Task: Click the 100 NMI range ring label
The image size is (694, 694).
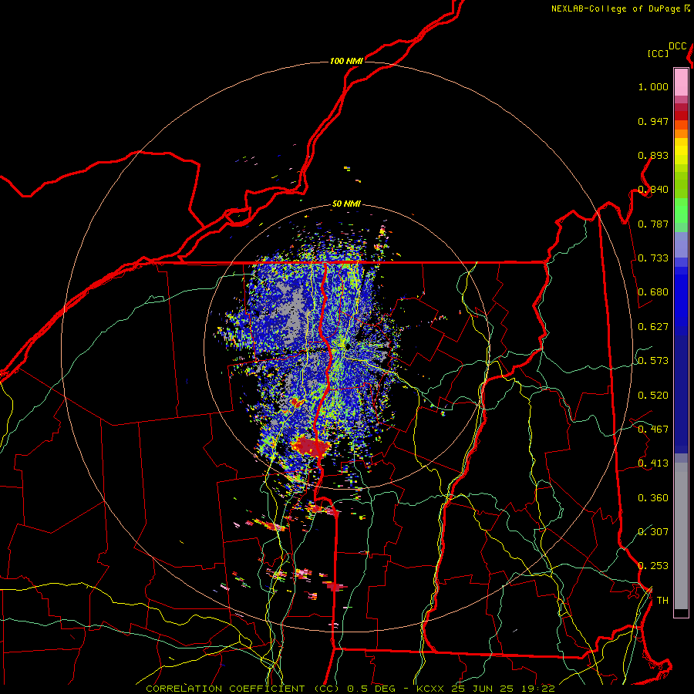Action: [346, 61]
